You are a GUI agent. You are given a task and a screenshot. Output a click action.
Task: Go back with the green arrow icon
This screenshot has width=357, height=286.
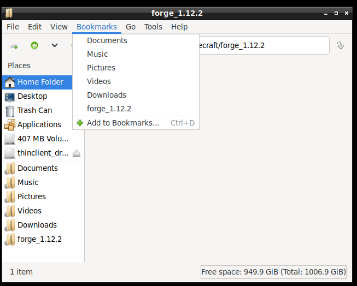[34, 45]
